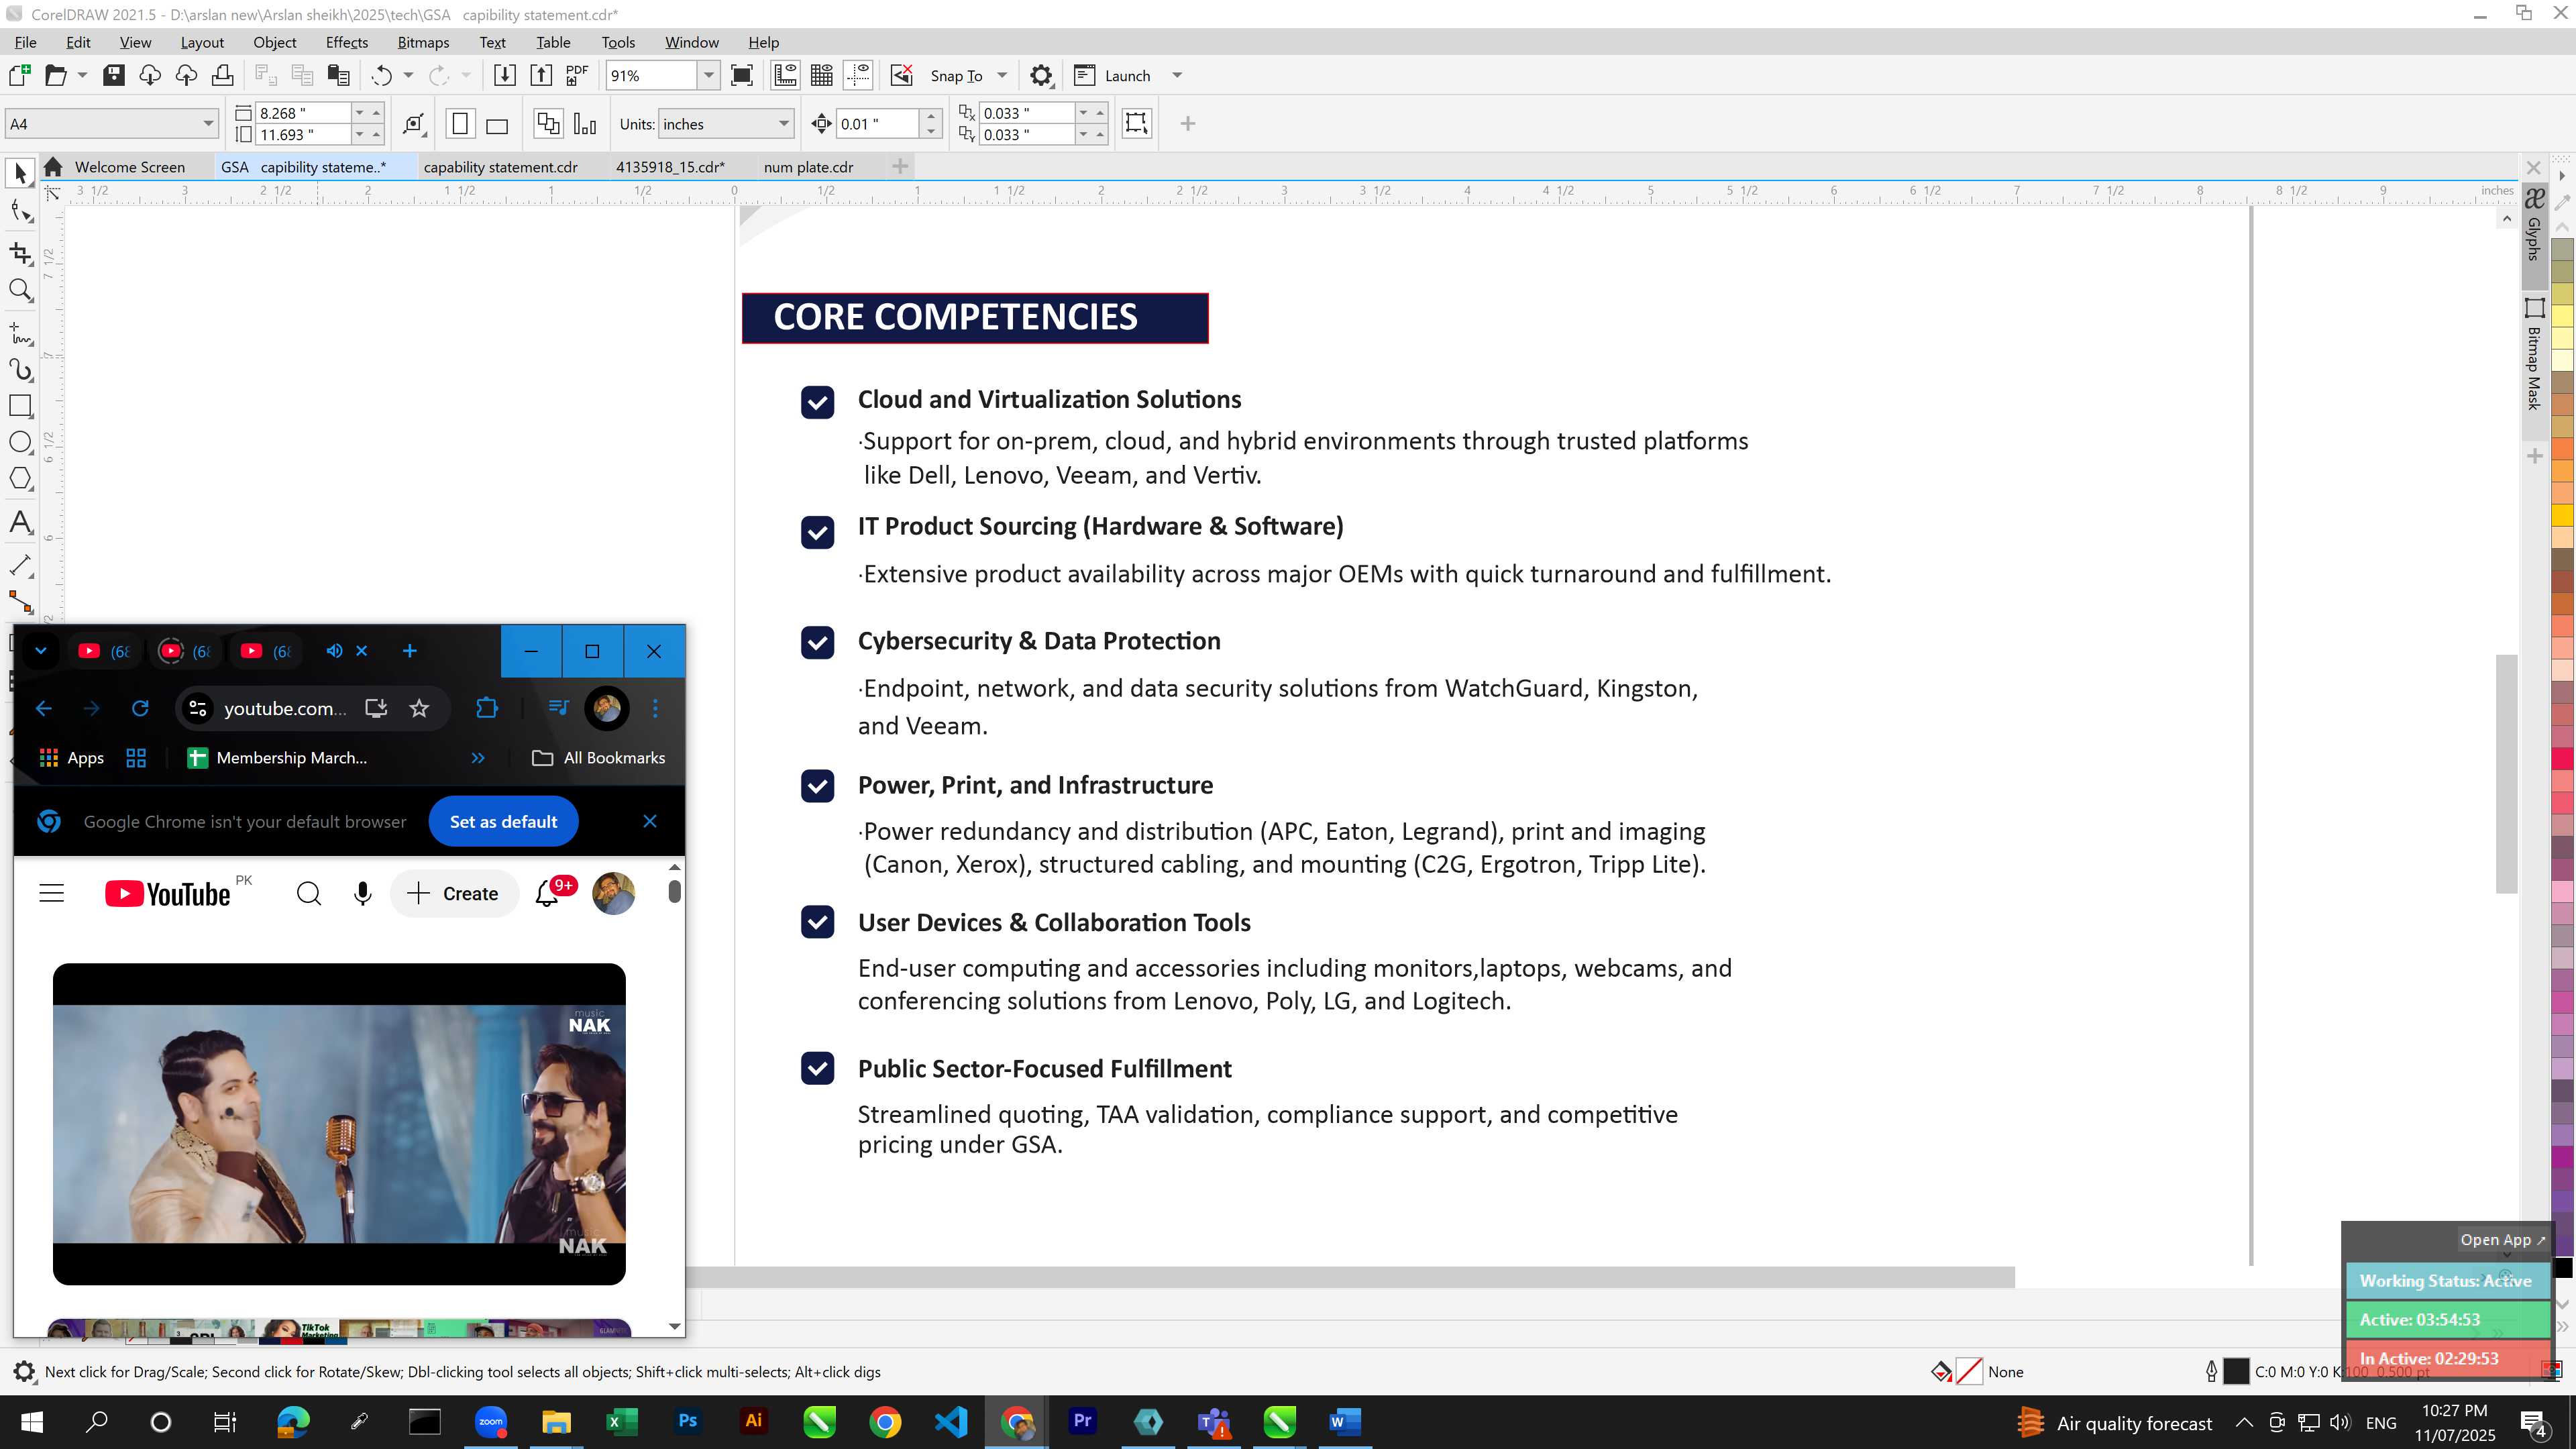The image size is (2576, 1449).
Task: Click Publish to PDF icon
Action: (x=577, y=75)
